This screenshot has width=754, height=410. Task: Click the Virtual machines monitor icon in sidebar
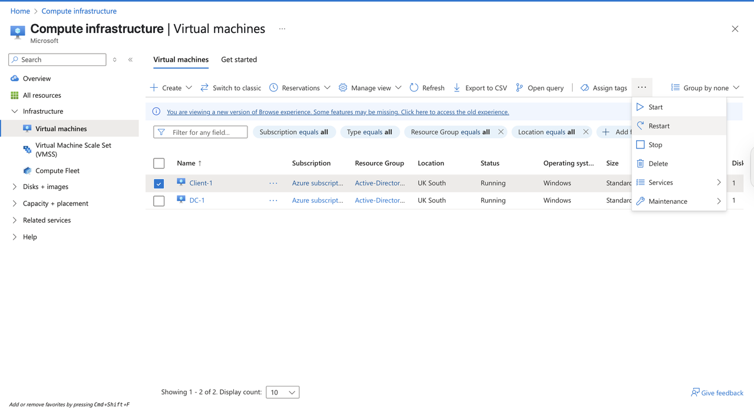pyautogui.click(x=27, y=128)
